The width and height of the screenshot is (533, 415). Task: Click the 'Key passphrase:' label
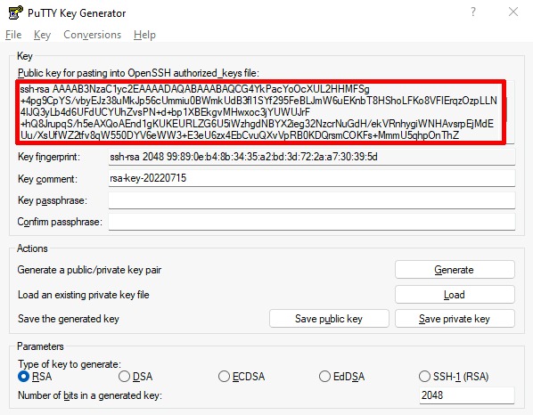pos(53,200)
